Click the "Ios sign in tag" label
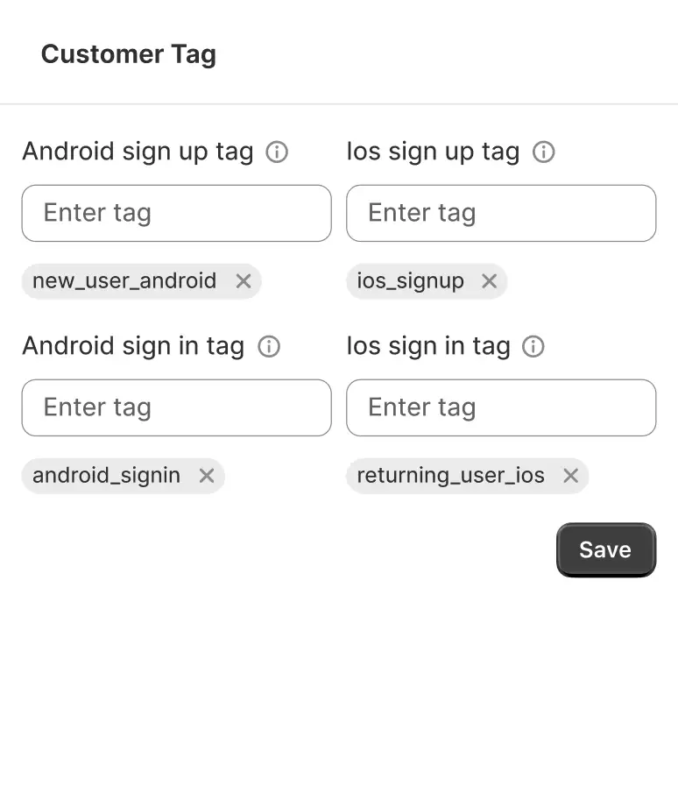Image resolution: width=678 pixels, height=807 pixels. [x=428, y=346]
